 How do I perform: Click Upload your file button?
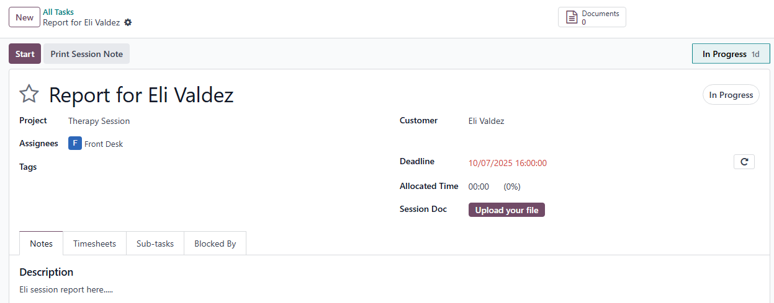[x=506, y=210]
